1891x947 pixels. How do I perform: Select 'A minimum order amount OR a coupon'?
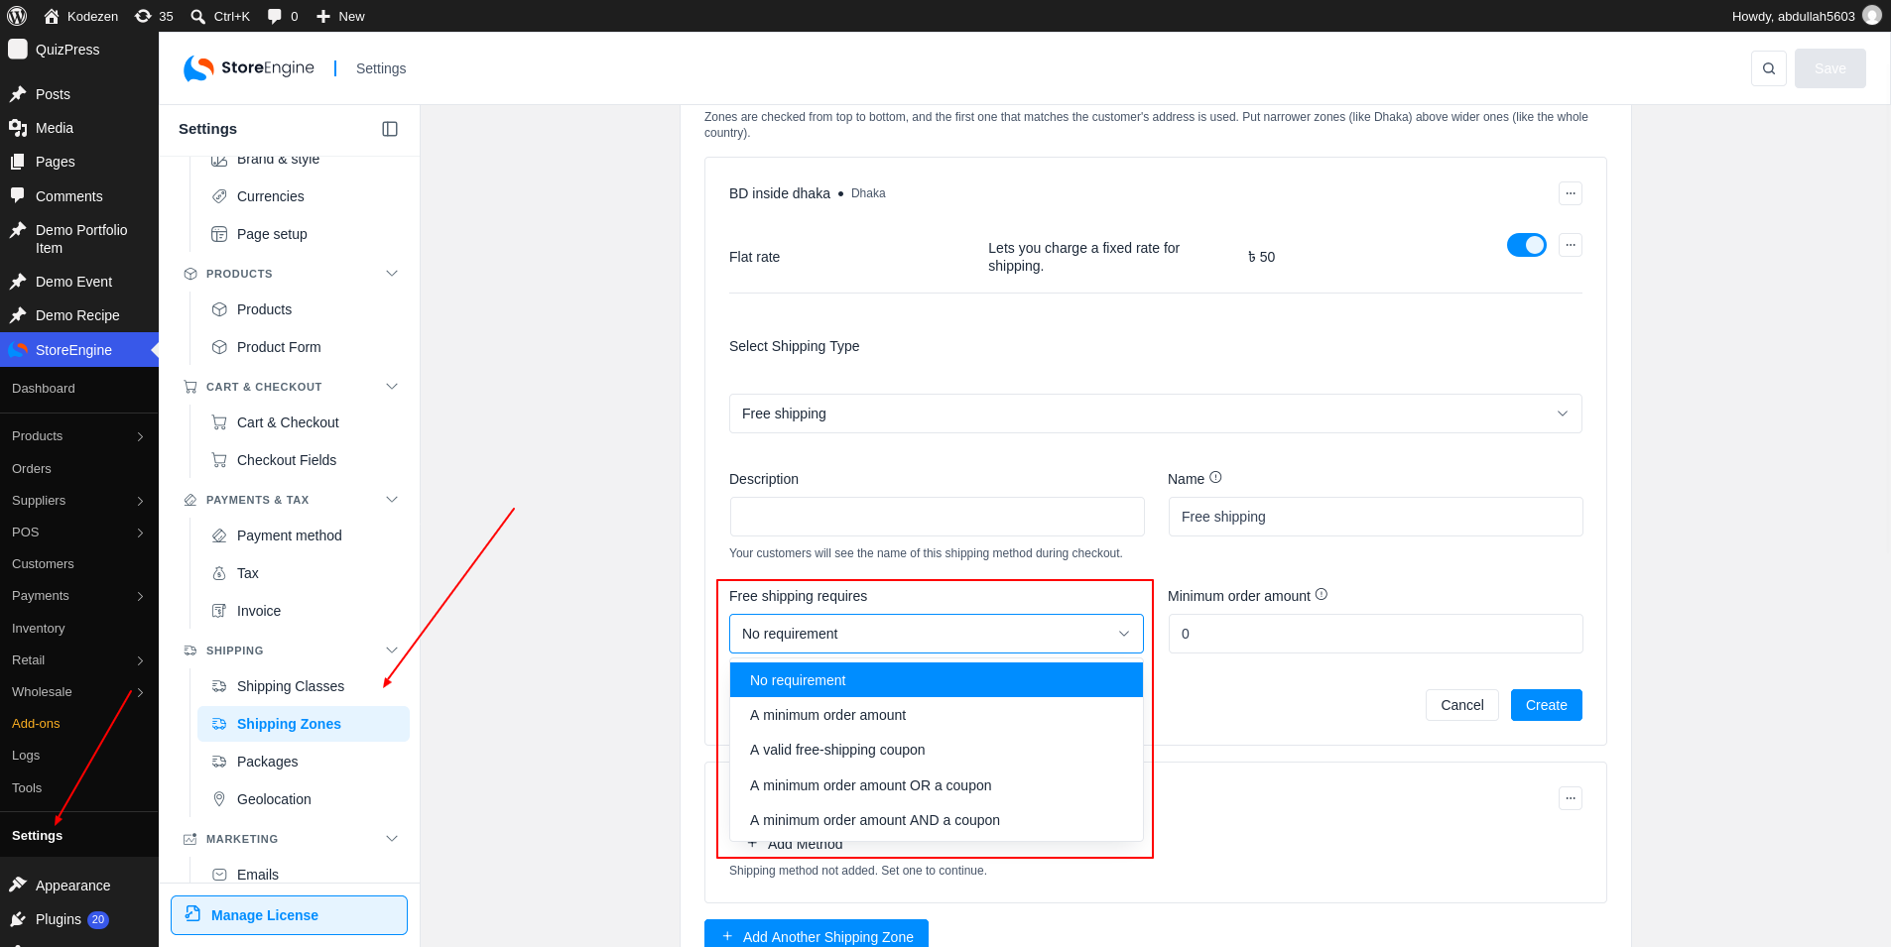coord(937,785)
